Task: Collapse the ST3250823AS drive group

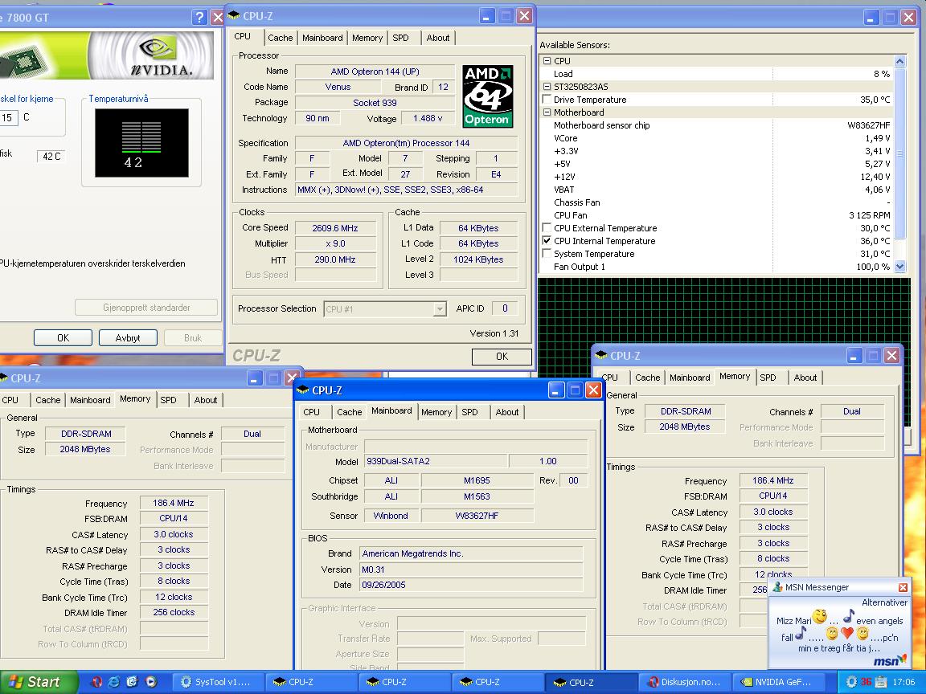Action: point(547,86)
